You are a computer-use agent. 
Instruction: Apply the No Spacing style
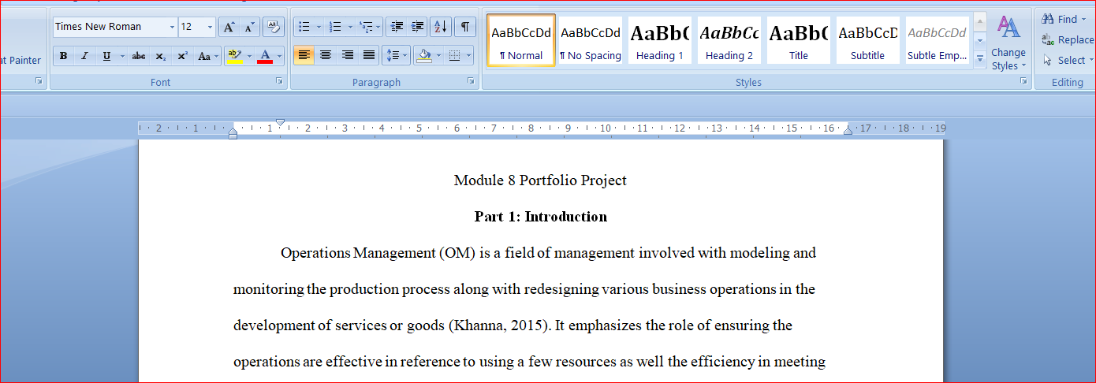tap(591, 40)
